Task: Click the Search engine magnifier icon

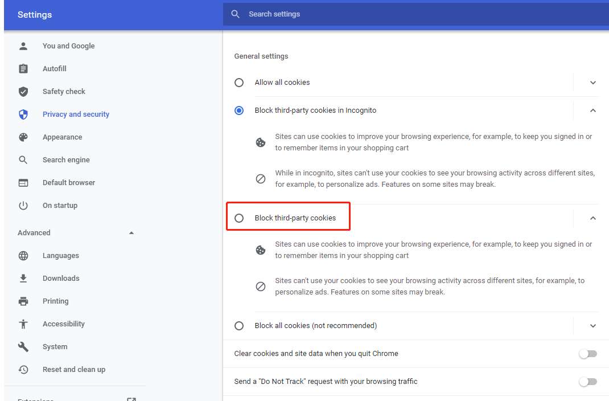Action: [x=23, y=159]
